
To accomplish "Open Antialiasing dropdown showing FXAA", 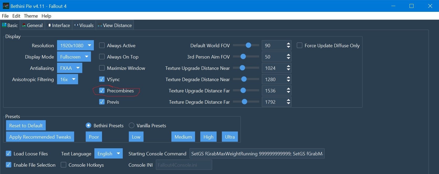I will coord(70,68).
